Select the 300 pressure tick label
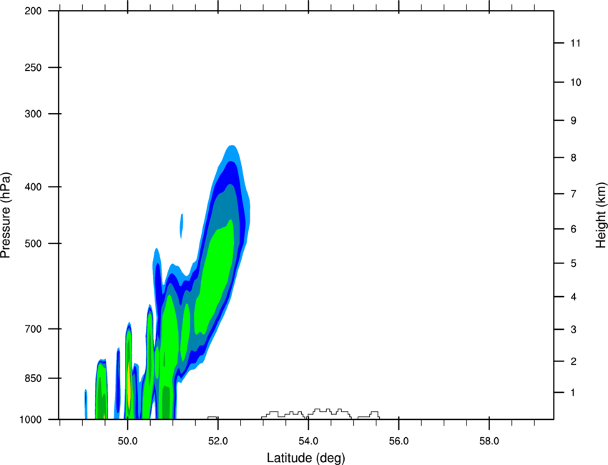This screenshot has height=465, width=608. tap(33, 114)
